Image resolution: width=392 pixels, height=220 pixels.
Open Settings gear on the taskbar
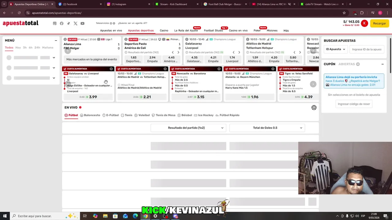[155, 216]
